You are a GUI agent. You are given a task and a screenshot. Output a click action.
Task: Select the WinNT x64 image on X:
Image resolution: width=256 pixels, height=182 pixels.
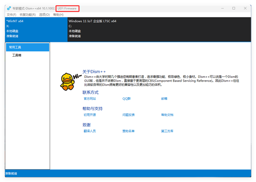point(36,29)
